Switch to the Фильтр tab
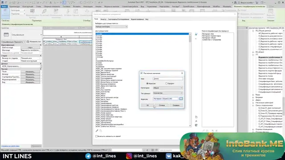Viewport: 285px width, 160px height. point(103,19)
